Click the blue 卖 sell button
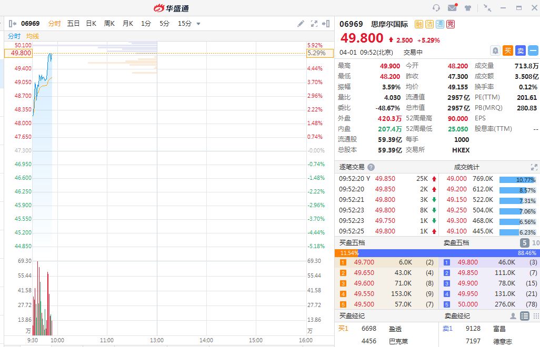The height and width of the screenshot is (347, 540). click(x=520, y=50)
